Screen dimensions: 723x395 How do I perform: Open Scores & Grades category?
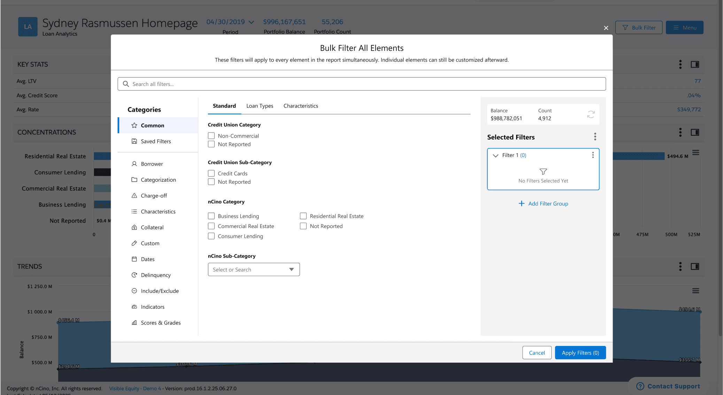[161, 323]
